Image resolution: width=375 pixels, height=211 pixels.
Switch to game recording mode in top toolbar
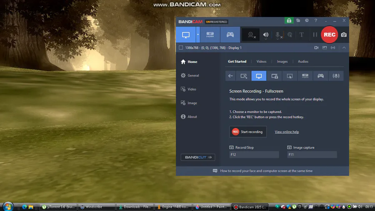click(x=230, y=35)
